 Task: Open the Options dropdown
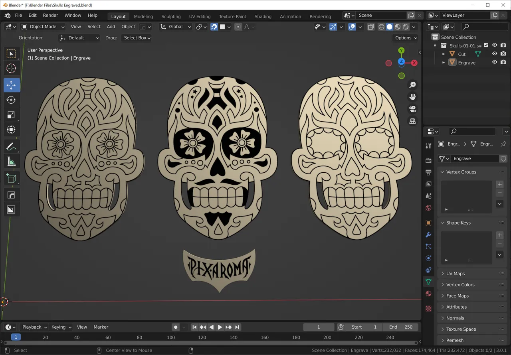pos(406,38)
